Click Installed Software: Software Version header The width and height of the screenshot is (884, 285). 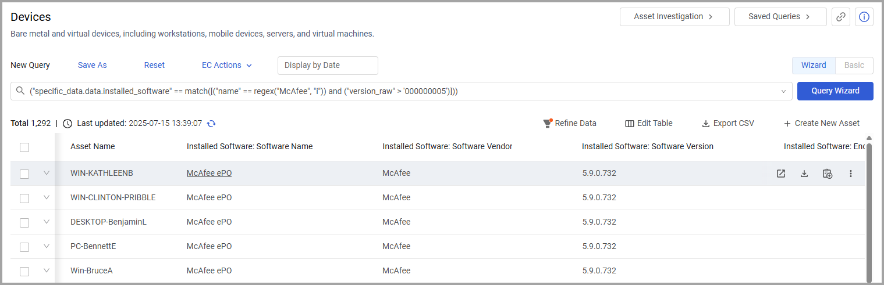pos(648,146)
